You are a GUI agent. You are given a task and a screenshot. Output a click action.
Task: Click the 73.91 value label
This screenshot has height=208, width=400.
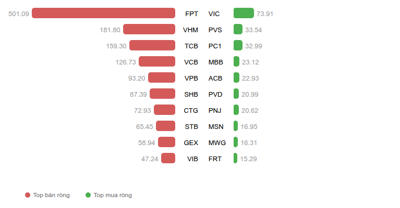click(265, 14)
